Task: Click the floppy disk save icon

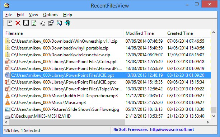Action: click(x=26, y=23)
